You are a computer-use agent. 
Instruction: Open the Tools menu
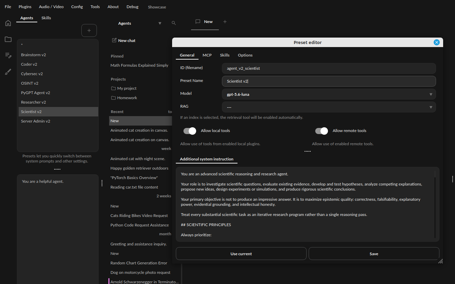[x=95, y=7]
